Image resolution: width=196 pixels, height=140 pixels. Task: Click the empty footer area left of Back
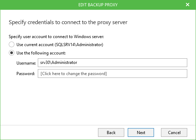[x=49, y=132]
